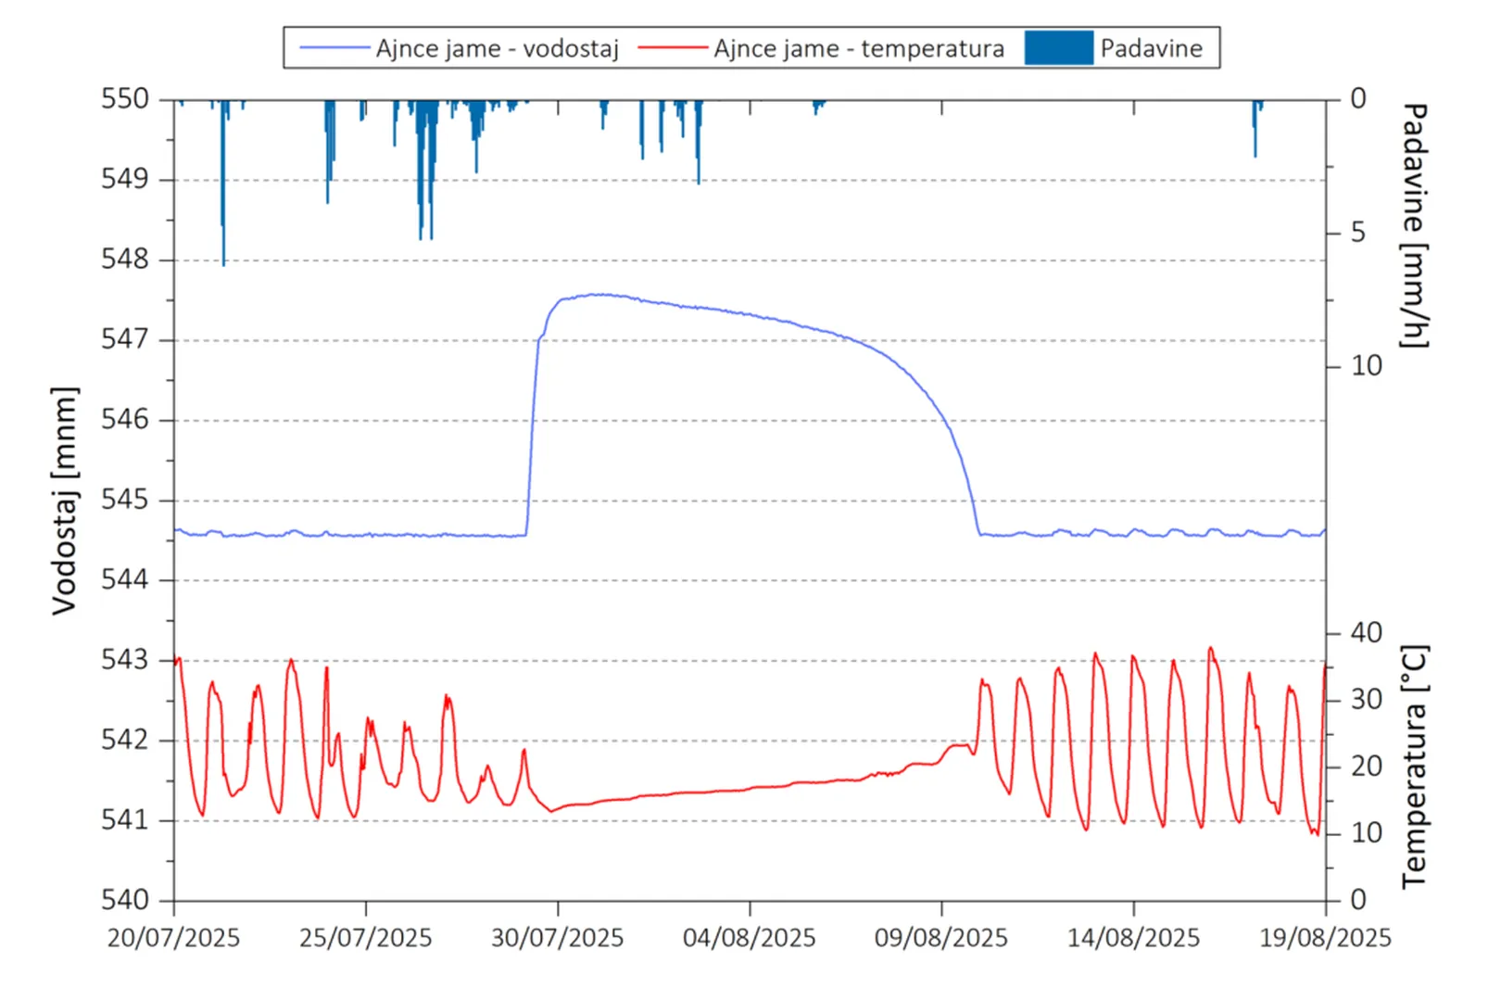This screenshot has width=1501, height=1001.
Task: Select the 30/07/2025 date tick label
Action: point(557,938)
